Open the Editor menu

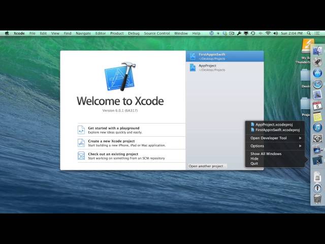point(101,33)
